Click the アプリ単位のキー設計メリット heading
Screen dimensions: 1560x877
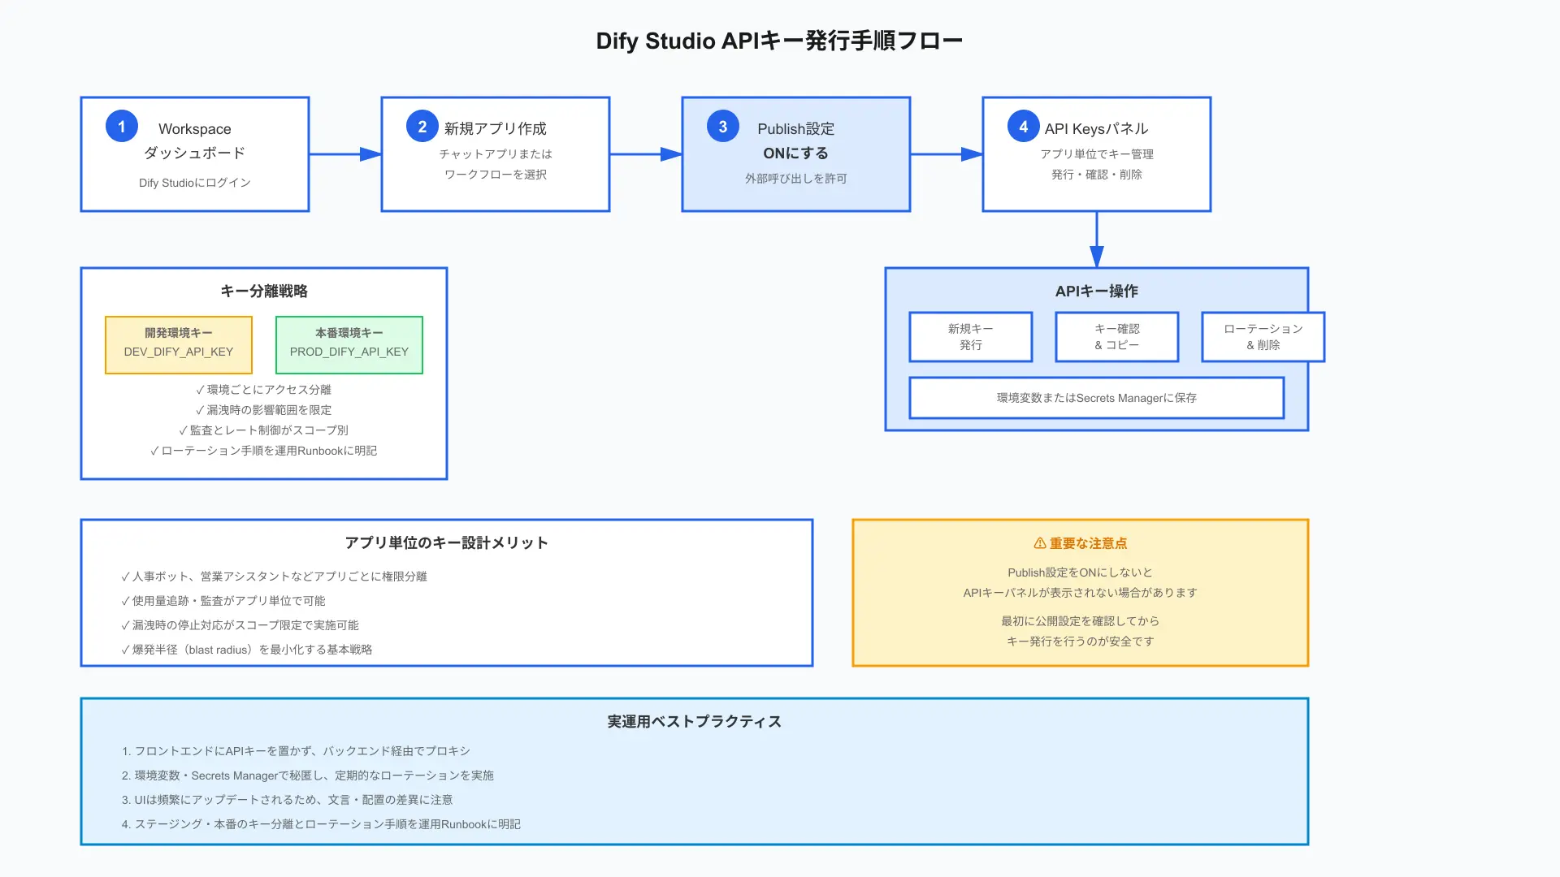pos(447,542)
